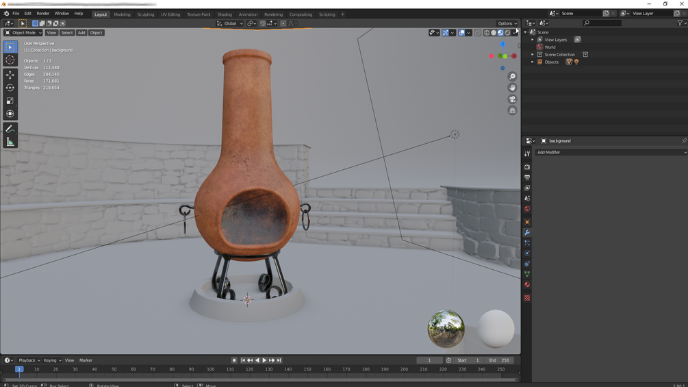The height and width of the screenshot is (387, 688).
Task: Open the Particles properties tab
Action: [x=527, y=242]
